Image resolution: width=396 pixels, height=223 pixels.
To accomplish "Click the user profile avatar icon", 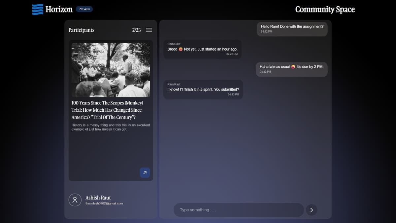I will pos(75,200).
